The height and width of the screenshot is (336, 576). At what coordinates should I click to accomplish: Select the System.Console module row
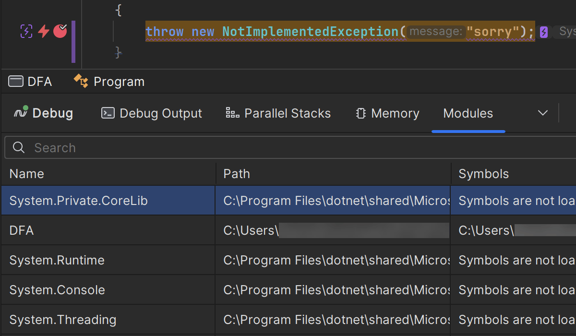(x=57, y=290)
